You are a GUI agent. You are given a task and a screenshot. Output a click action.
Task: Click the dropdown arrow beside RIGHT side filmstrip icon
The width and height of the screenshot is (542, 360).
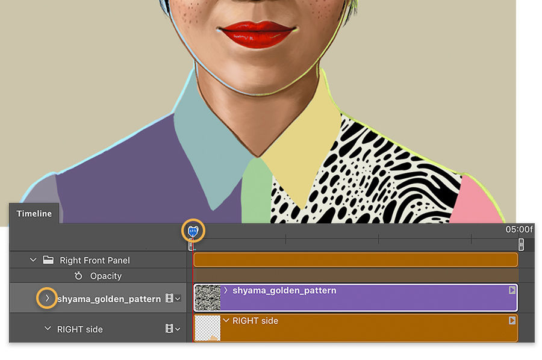tap(178, 328)
